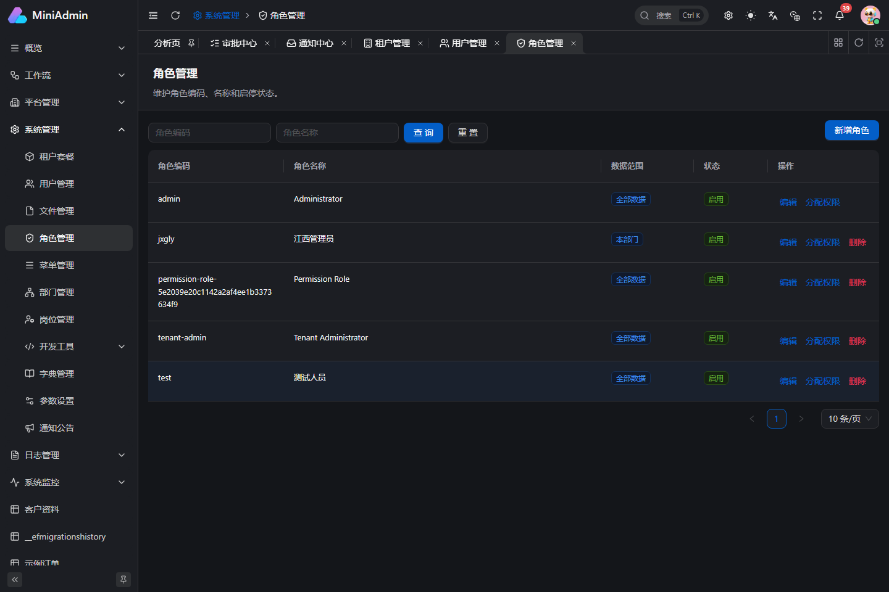Click the user avatar in header

pos(870,15)
